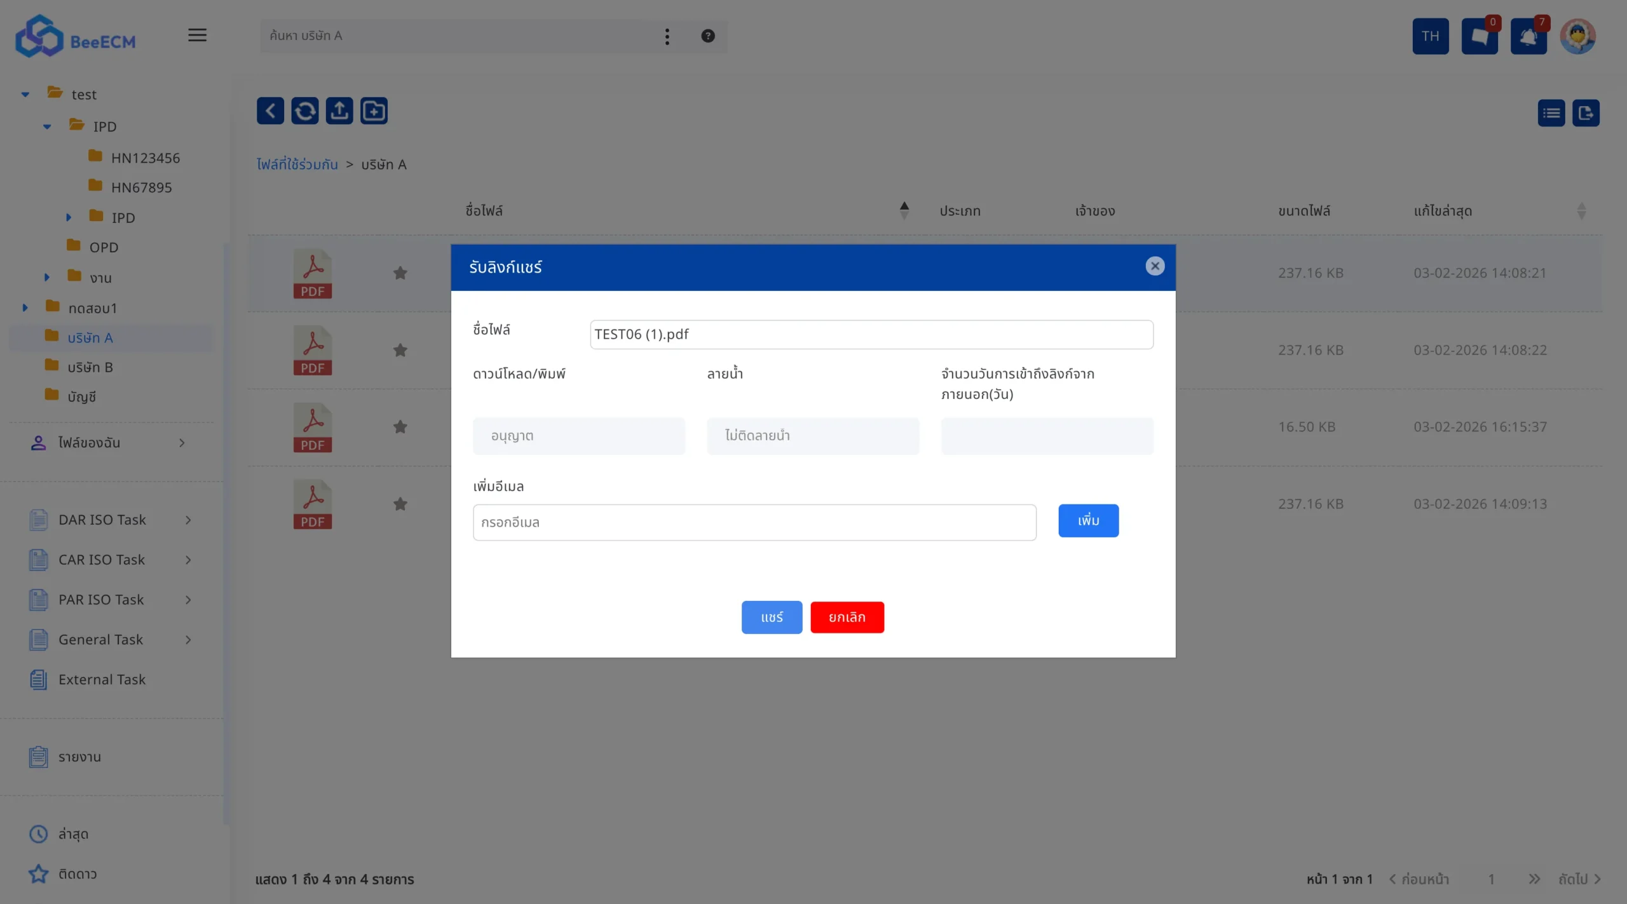Click the email input field

tap(754, 522)
